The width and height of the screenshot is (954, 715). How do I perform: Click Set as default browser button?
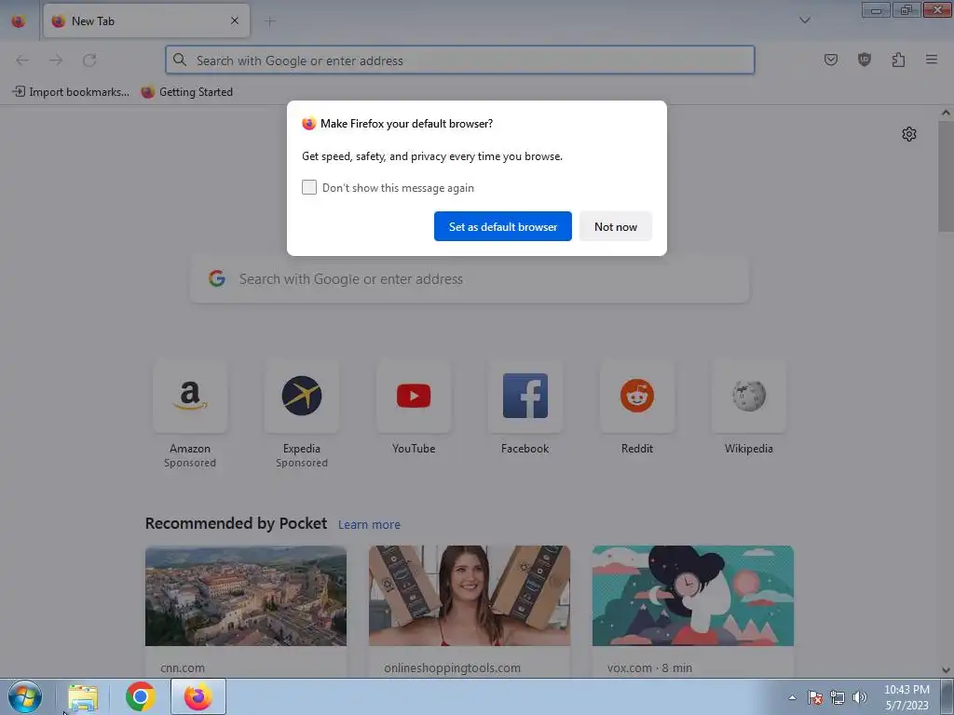pos(502,226)
